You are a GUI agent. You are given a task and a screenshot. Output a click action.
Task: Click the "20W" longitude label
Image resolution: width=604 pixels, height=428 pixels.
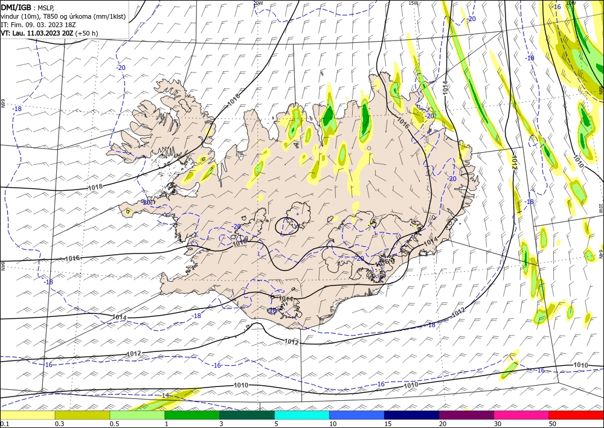click(x=258, y=3)
